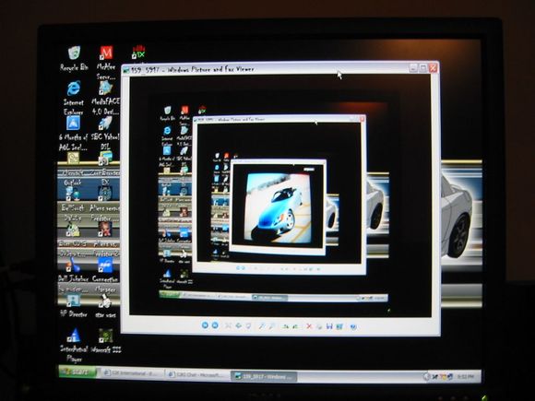Open the Windows Start button
The image size is (535, 401).
pyautogui.click(x=77, y=372)
